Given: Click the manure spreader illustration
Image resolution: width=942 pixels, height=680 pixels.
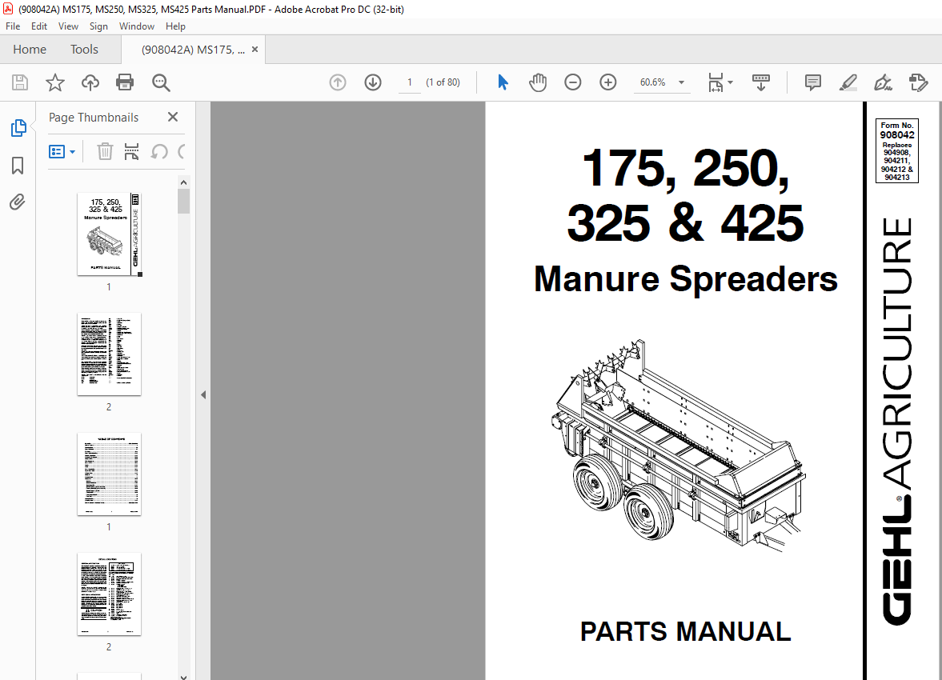Looking at the screenshot, I should click(x=678, y=446).
